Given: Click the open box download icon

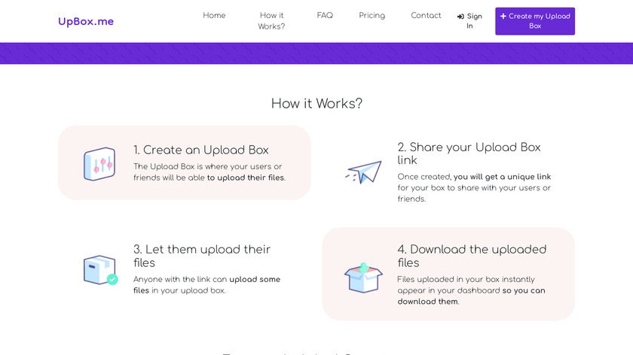Looking at the screenshot, I should click(x=363, y=276).
